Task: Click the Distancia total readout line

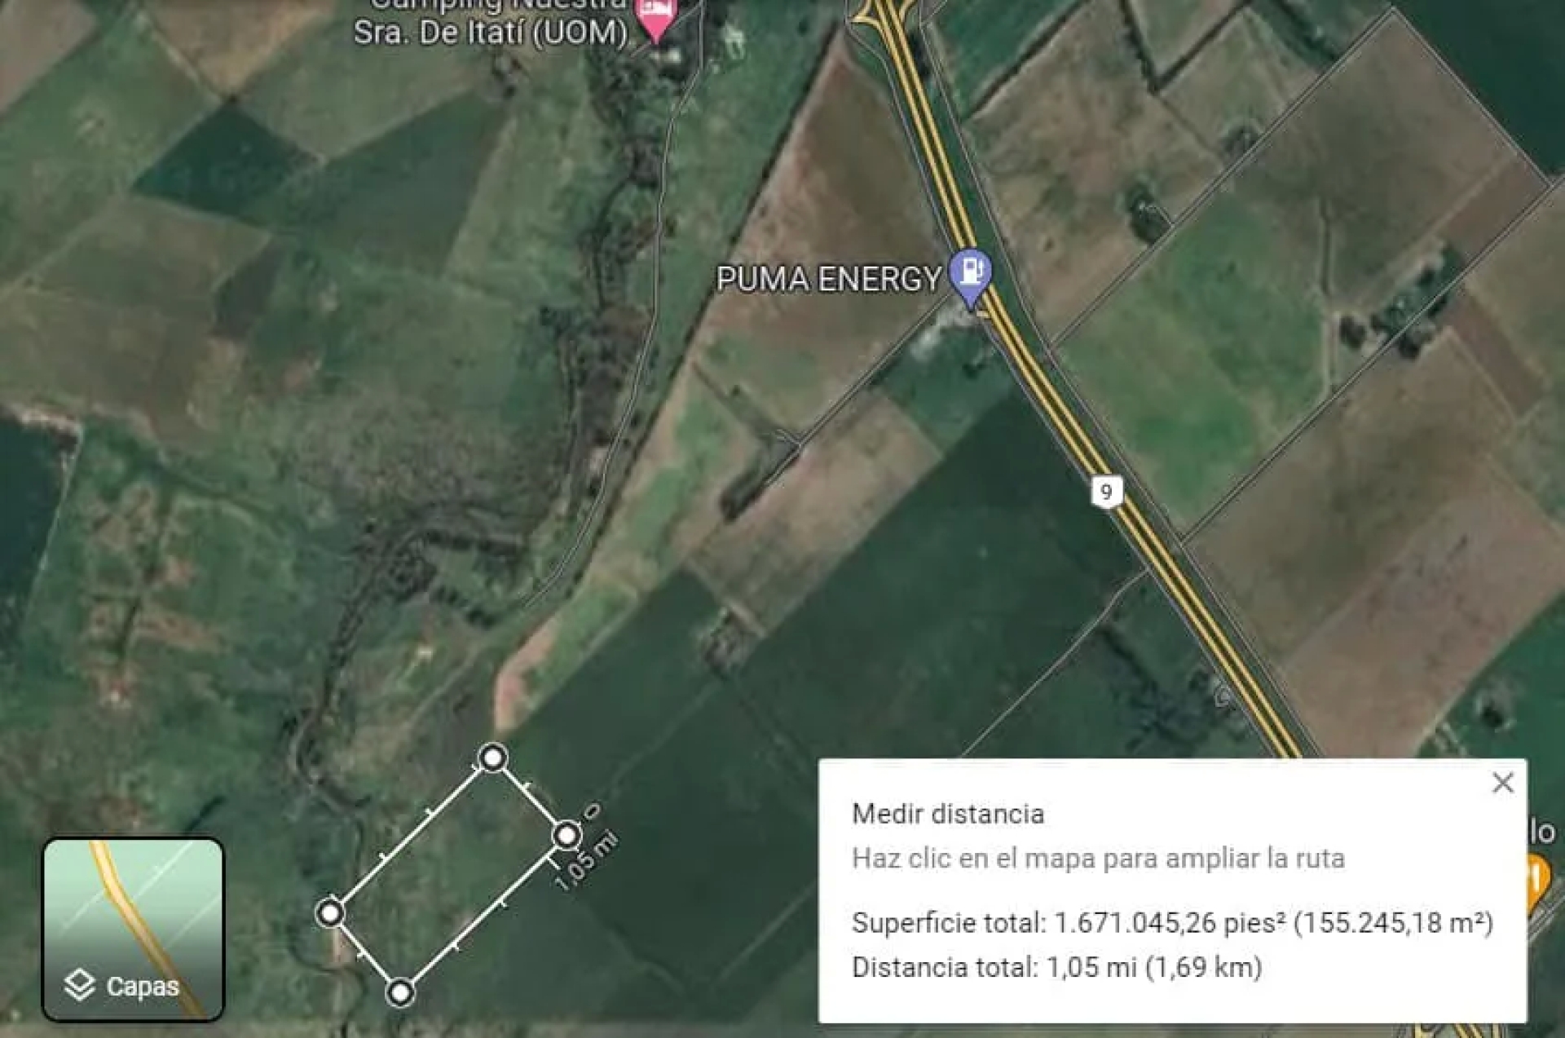Action: click(x=1056, y=967)
